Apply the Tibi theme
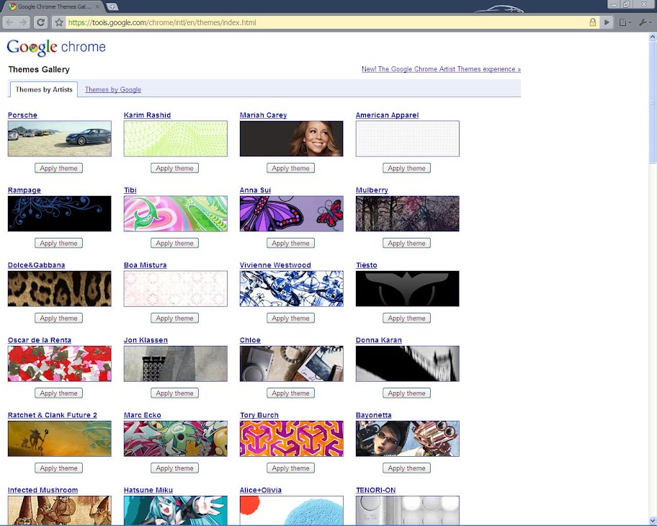 pos(175,243)
